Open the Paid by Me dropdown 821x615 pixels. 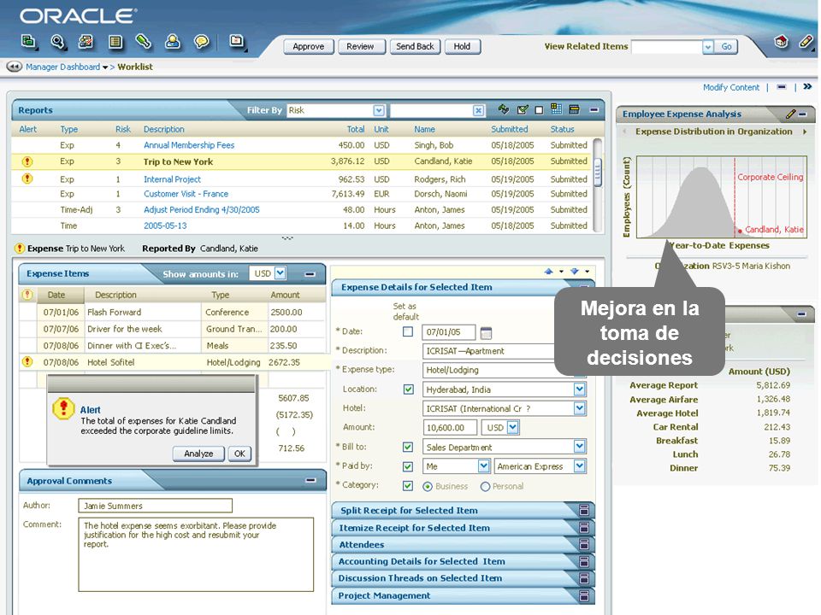[x=484, y=466]
